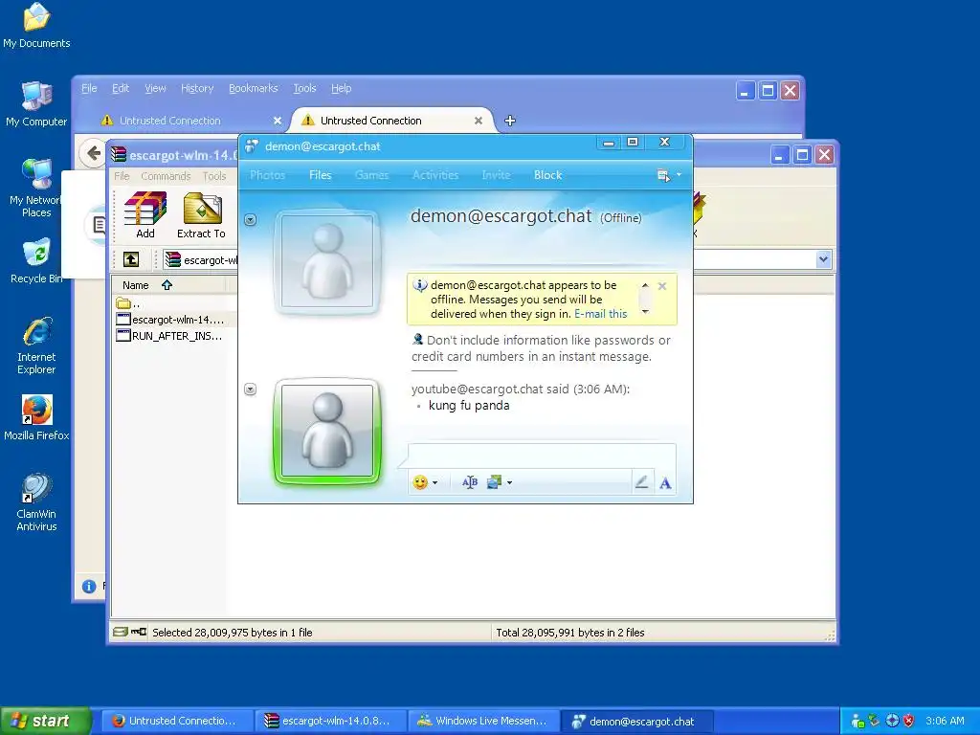Open Games in chat menu bar
Image resolution: width=980 pixels, height=735 pixels.
tap(372, 175)
